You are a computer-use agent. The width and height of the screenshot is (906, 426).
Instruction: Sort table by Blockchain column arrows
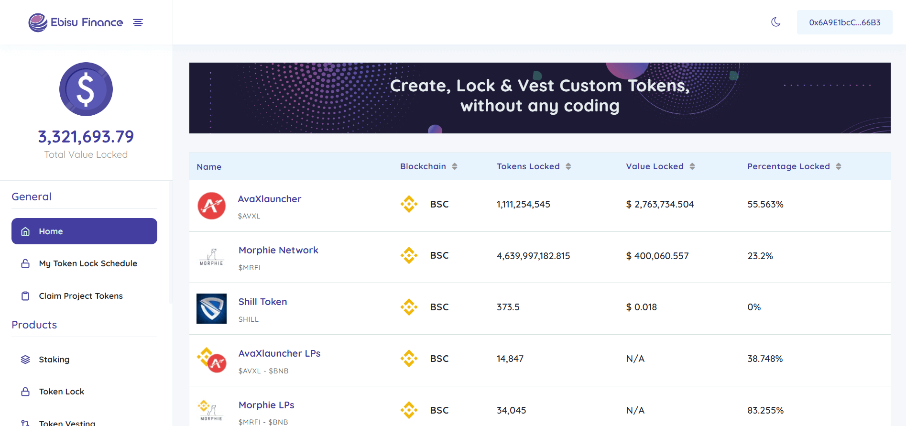coord(455,166)
